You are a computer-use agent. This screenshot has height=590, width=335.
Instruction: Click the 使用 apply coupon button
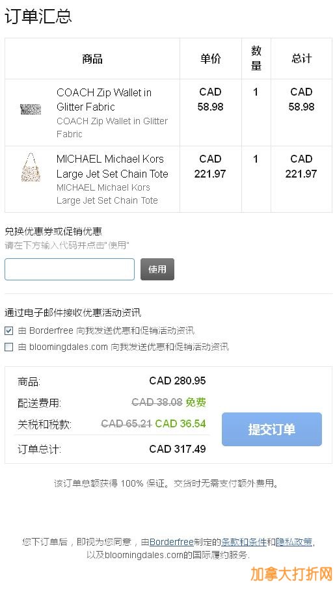point(157,269)
